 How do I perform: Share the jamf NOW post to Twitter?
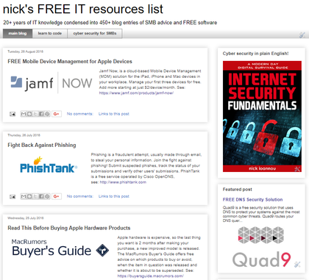(x=35, y=114)
